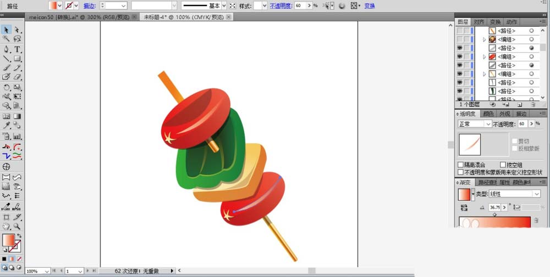This screenshot has width=550, height=277.
Task: Select the Eraser tool
Action: coord(17,77)
